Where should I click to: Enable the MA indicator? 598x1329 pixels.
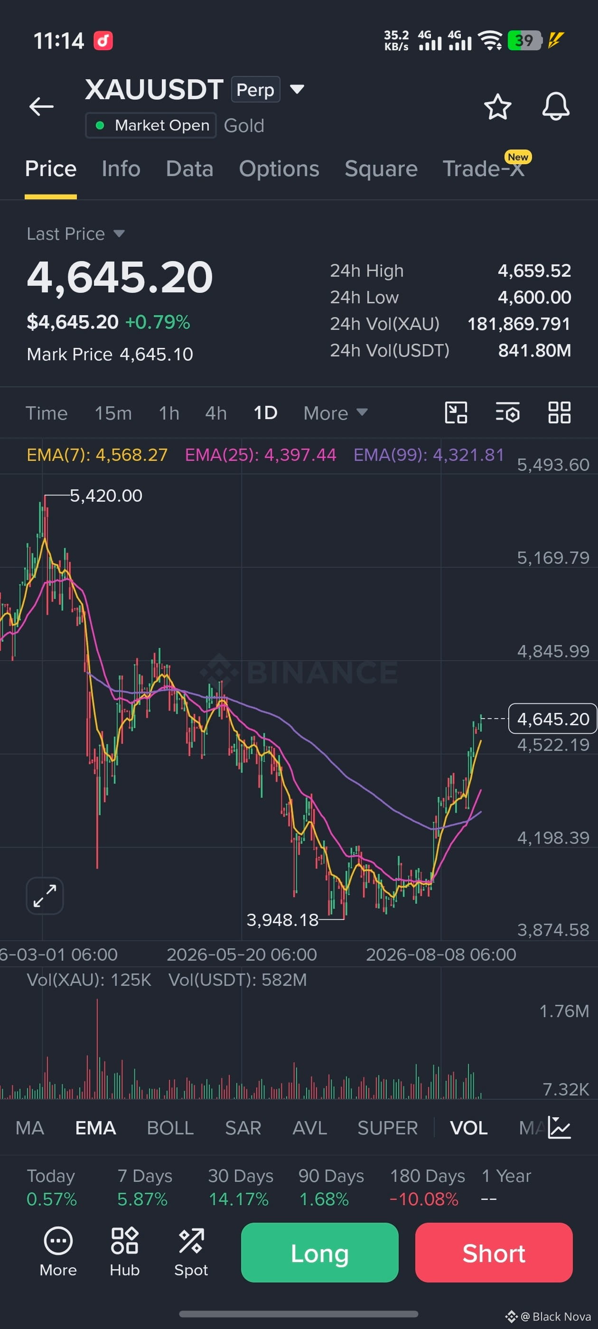pyautogui.click(x=30, y=1127)
